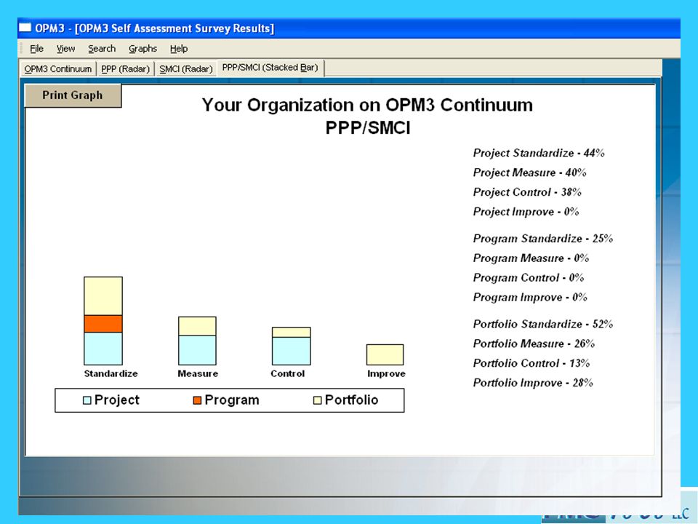The image size is (698, 524).
Task: Click 'Project Control - 38%' text
Action: click(527, 192)
